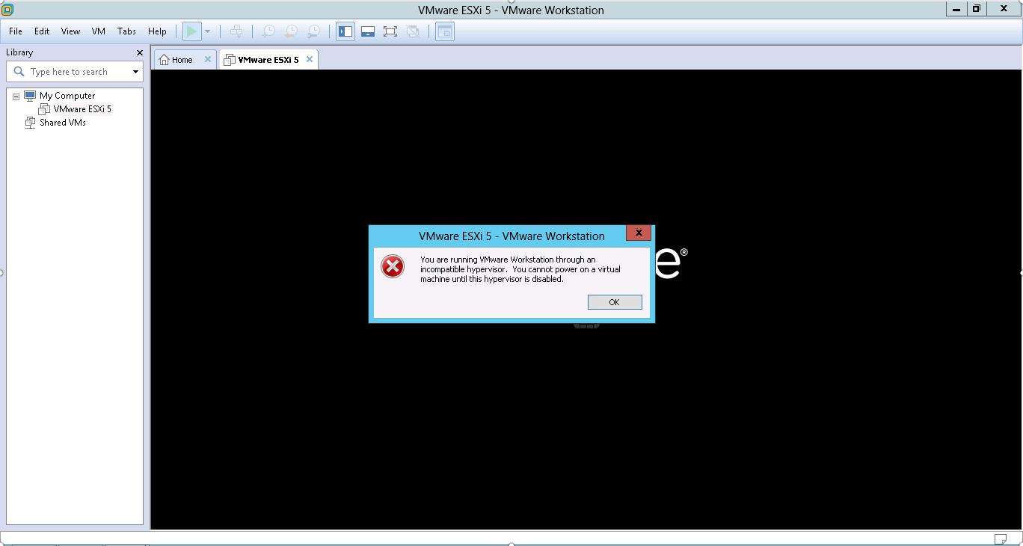The image size is (1023, 546).
Task: Click OK in the error dialog
Action: [615, 302]
